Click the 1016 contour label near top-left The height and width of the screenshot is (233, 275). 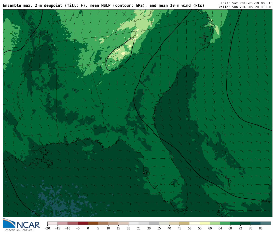click(27, 42)
